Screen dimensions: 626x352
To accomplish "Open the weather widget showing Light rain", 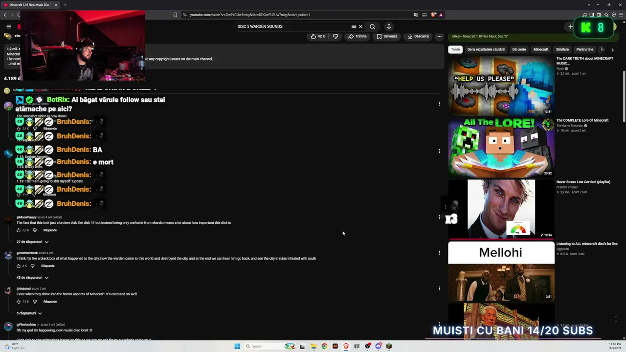I will point(15,346).
